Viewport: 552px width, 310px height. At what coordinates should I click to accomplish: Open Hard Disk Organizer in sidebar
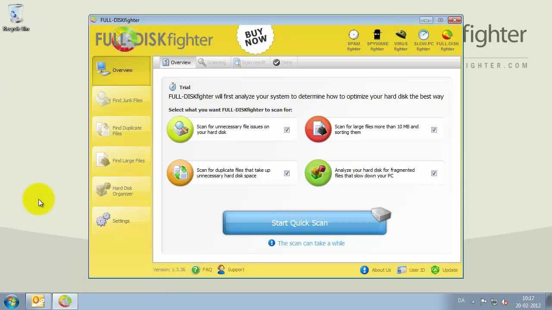point(121,191)
